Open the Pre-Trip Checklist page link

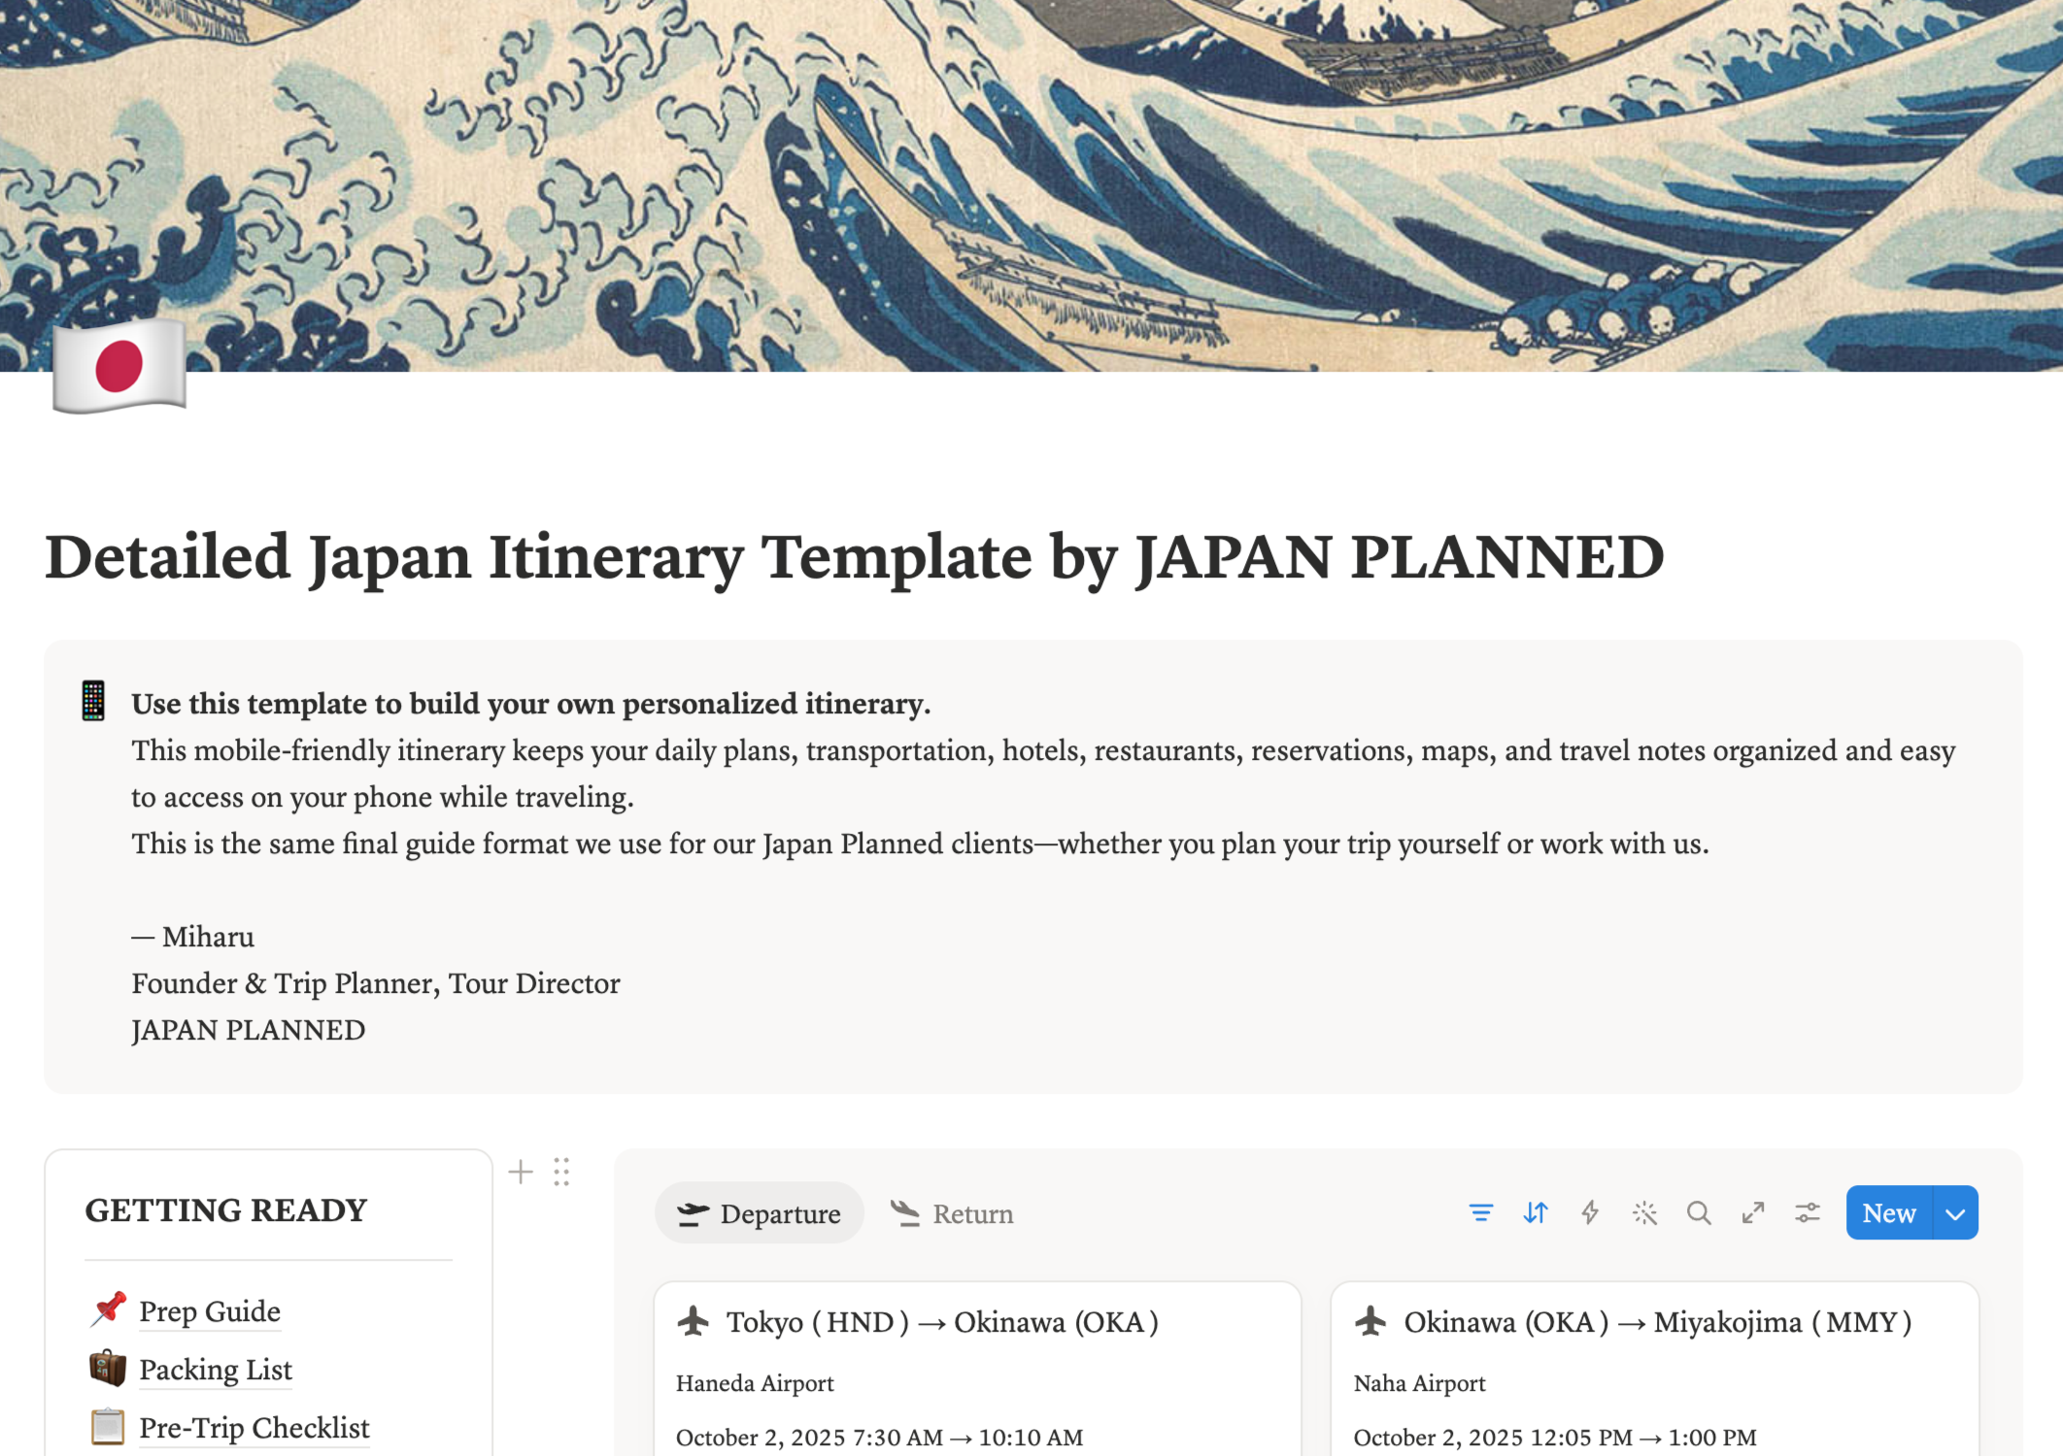click(254, 1427)
